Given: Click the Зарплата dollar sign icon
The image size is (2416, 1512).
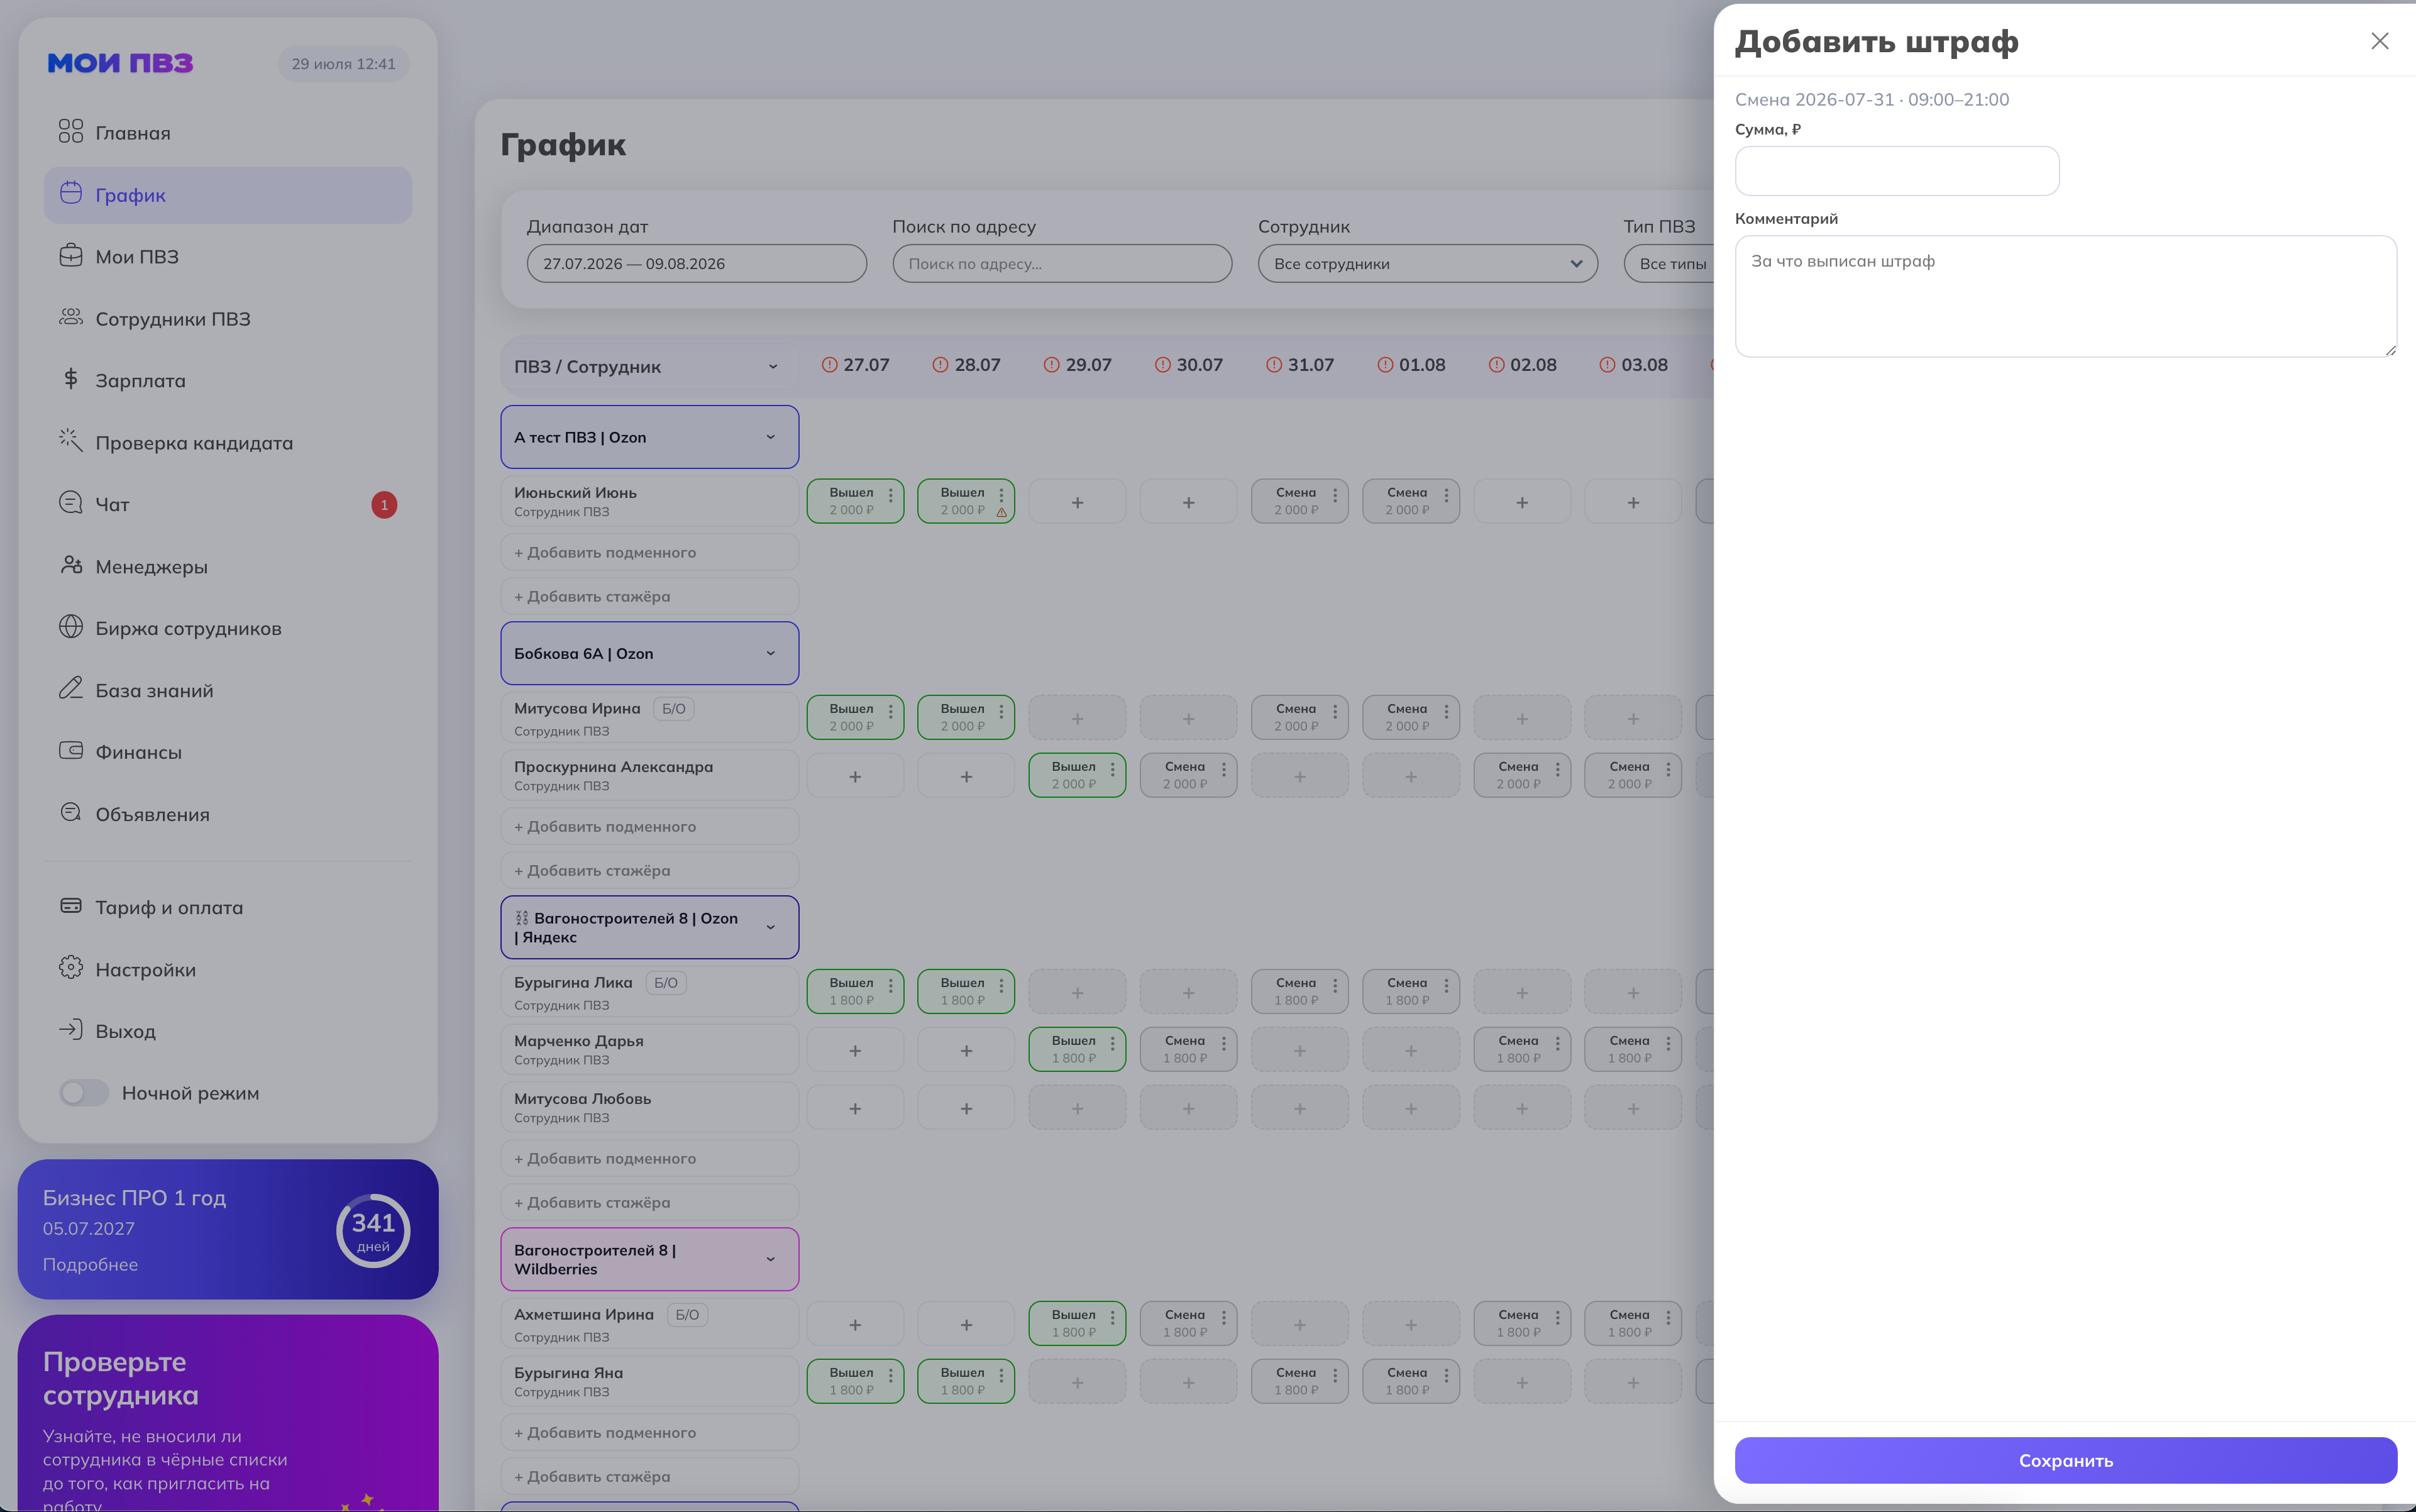Looking at the screenshot, I should 70,379.
